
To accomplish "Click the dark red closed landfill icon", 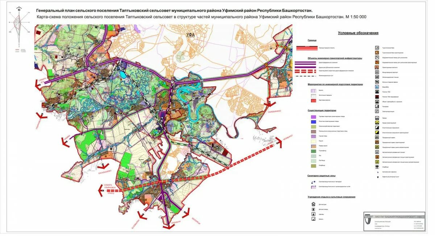I will [377, 97].
